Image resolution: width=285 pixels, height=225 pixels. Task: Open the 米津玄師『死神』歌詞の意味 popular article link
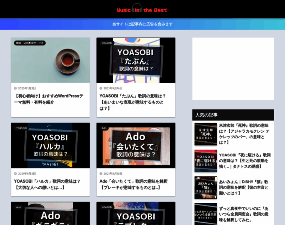tap(244, 134)
